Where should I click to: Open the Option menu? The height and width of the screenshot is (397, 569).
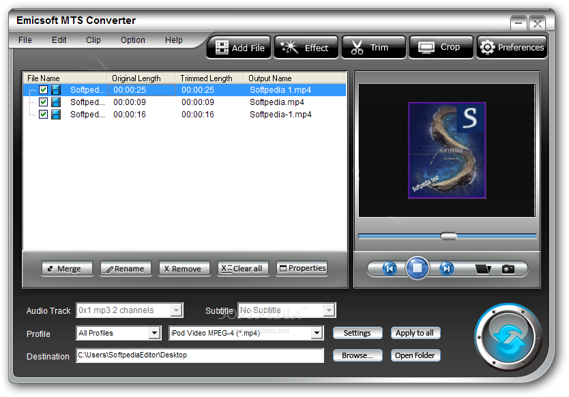pos(133,40)
